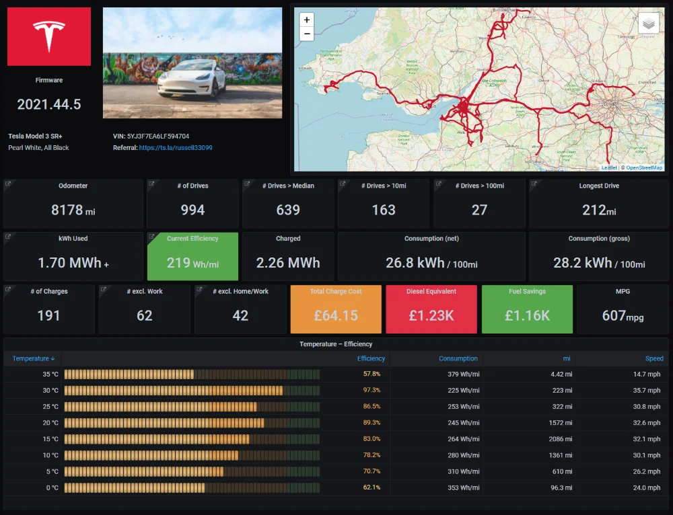
Task: Open kWh Used panel link icon
Action: pos(7,236)
